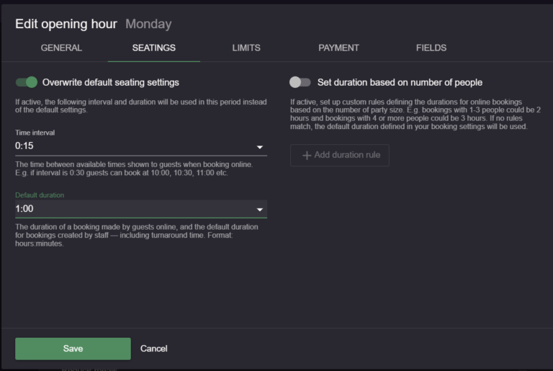Switch to the General tab
Screen dimensions: 553x371
pyautogui.click(x=61, y=48)
